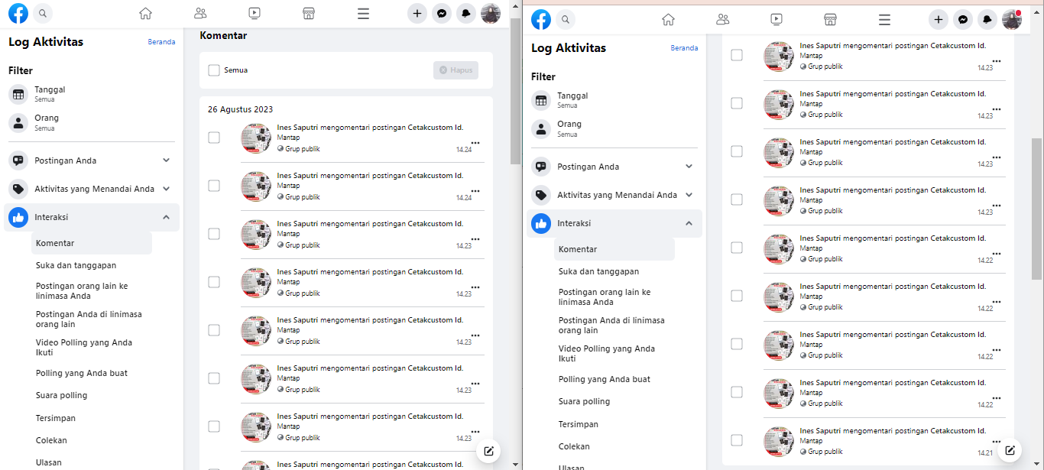
Task: Click Create plus icon in right window
Action: point(939,19)
